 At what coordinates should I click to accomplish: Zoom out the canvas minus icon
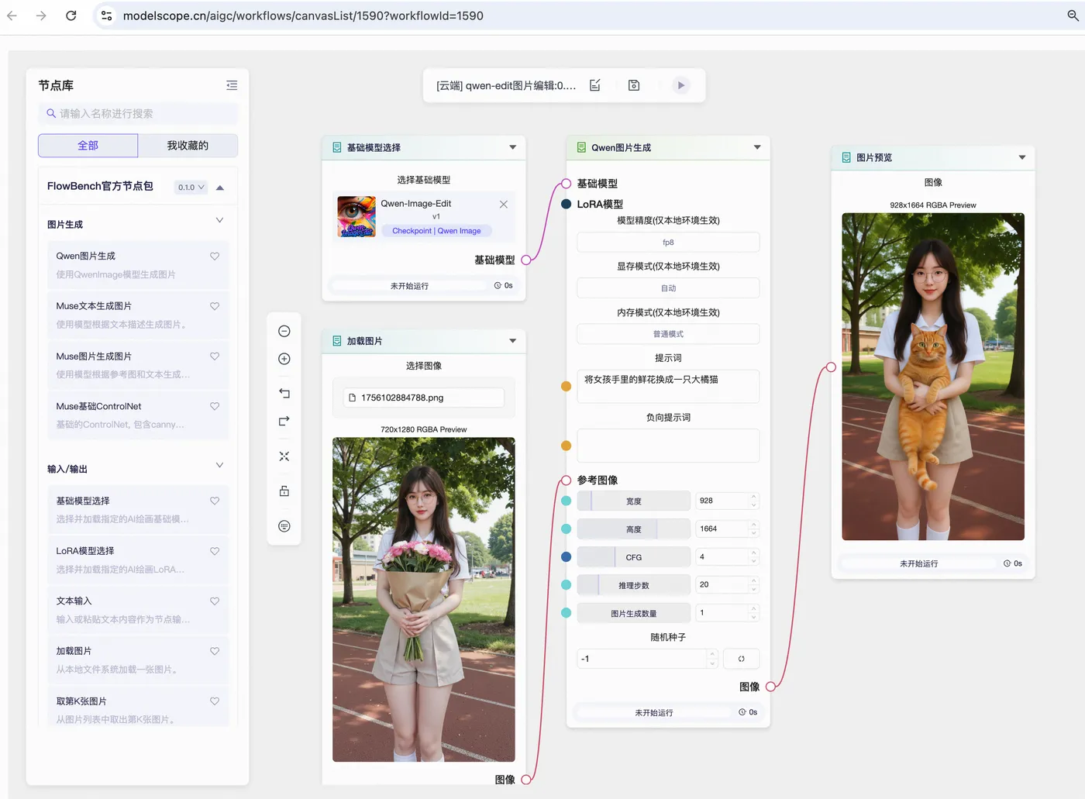click(x=284, y=331)
